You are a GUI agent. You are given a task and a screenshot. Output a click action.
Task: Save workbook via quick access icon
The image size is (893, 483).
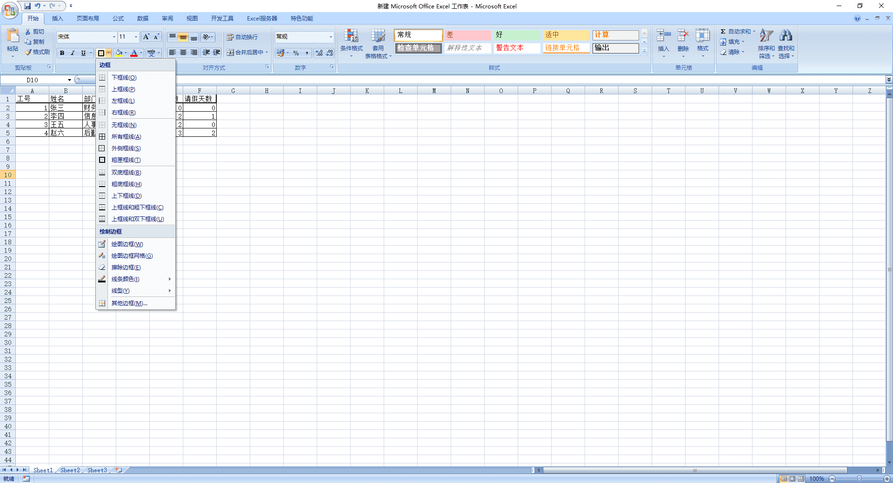coord(27,6)
